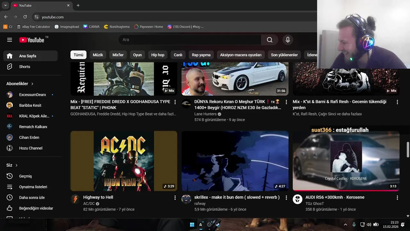Open the YouTube hamburger guide menu
410x231 pixels.
pyautogui.click(x=10, y=40)
